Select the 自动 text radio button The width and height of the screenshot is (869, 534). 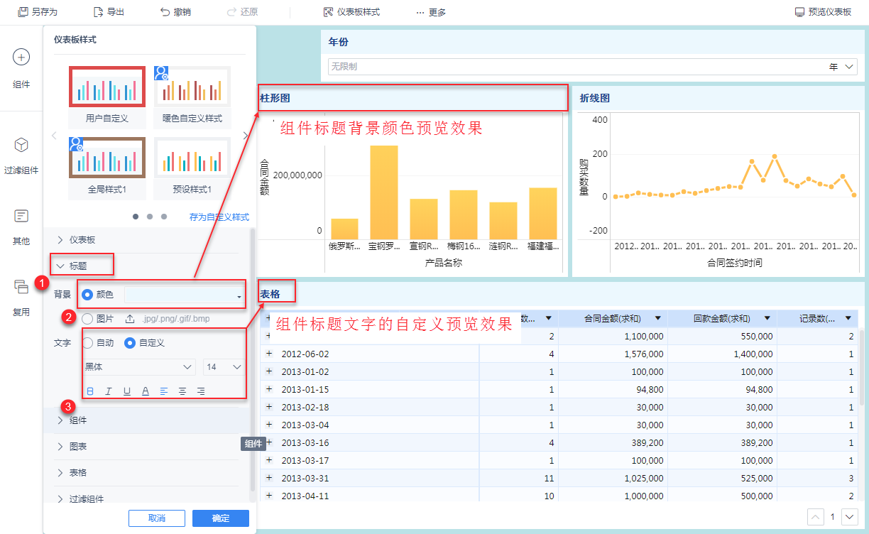tap(88, 342)
